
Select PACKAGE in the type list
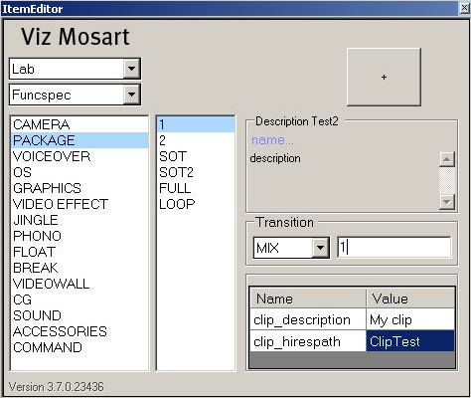pyautogui.click(x=79, y=140)
